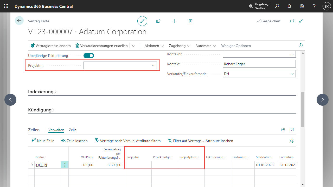Screen dimensions: 333x187
Task: Click the Kontakt field with Robert Egger
Action: (259, 64)
